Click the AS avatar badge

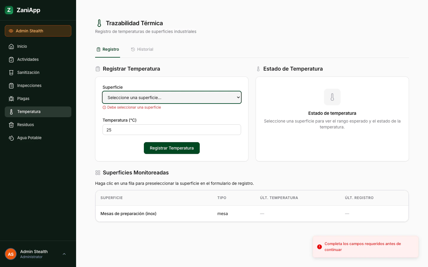[x=11, y=254]
